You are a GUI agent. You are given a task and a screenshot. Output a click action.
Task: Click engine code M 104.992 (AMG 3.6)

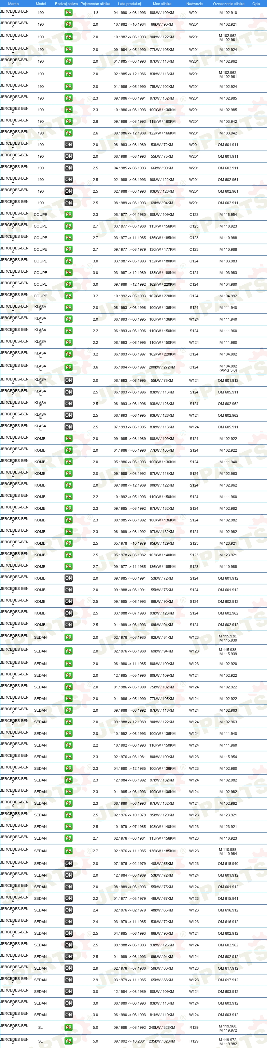(228, 368)
